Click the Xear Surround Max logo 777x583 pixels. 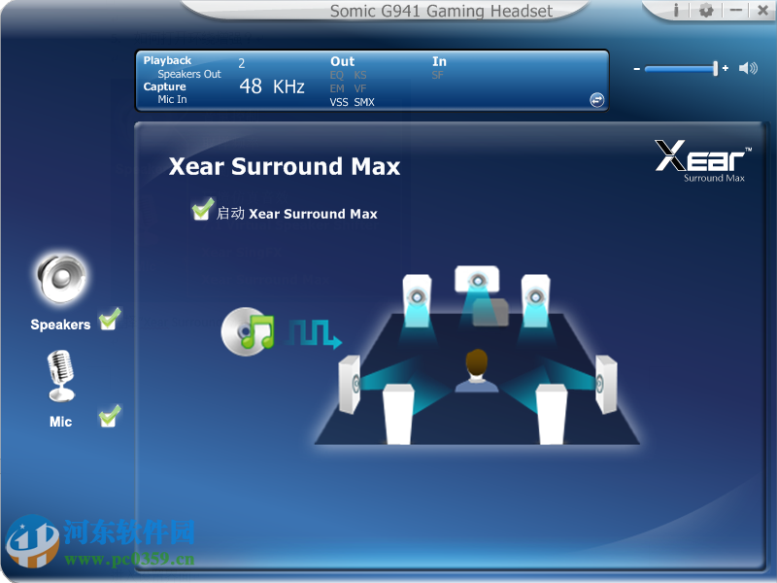(703, 161)
